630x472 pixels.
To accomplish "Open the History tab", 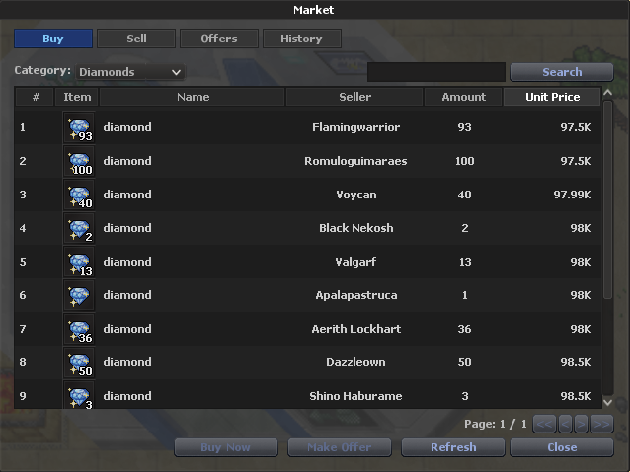I will click(301, 39).
